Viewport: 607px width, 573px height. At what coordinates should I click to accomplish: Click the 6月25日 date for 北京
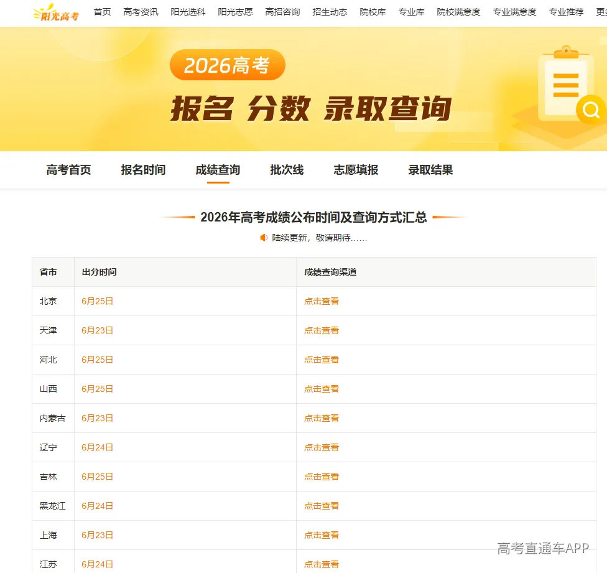click(97, 301)
